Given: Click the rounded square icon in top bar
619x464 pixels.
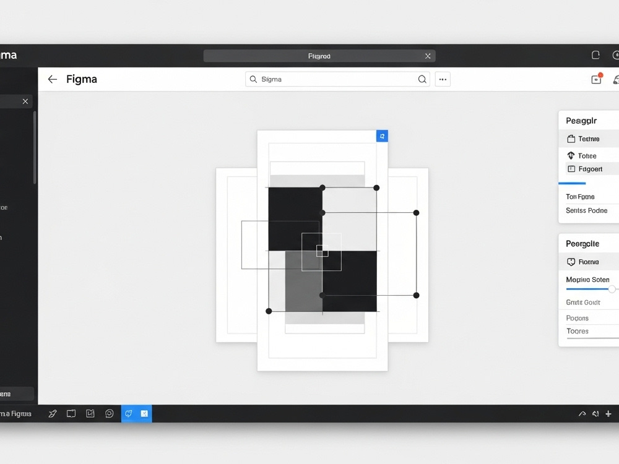Looking at the screenshot, I should (x=595, y=55).
